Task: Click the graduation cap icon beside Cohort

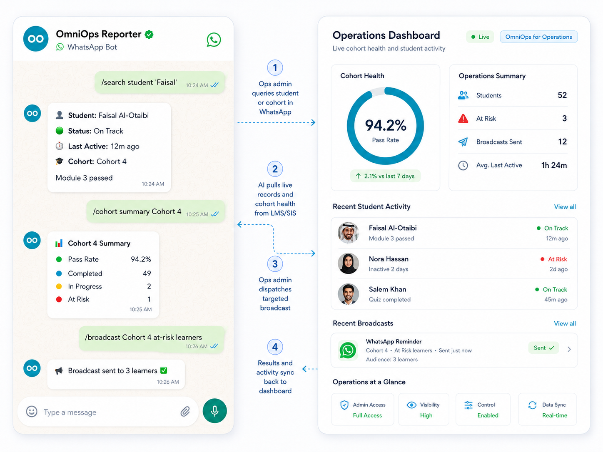Action: pos(60,161)
